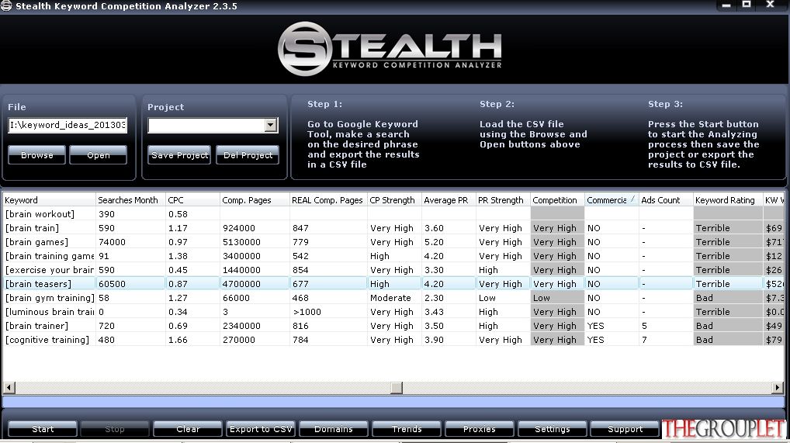Viewport: 790px width, 443px height.
Task: Sort by Ads Count column
Action: (x=666, y=200)
